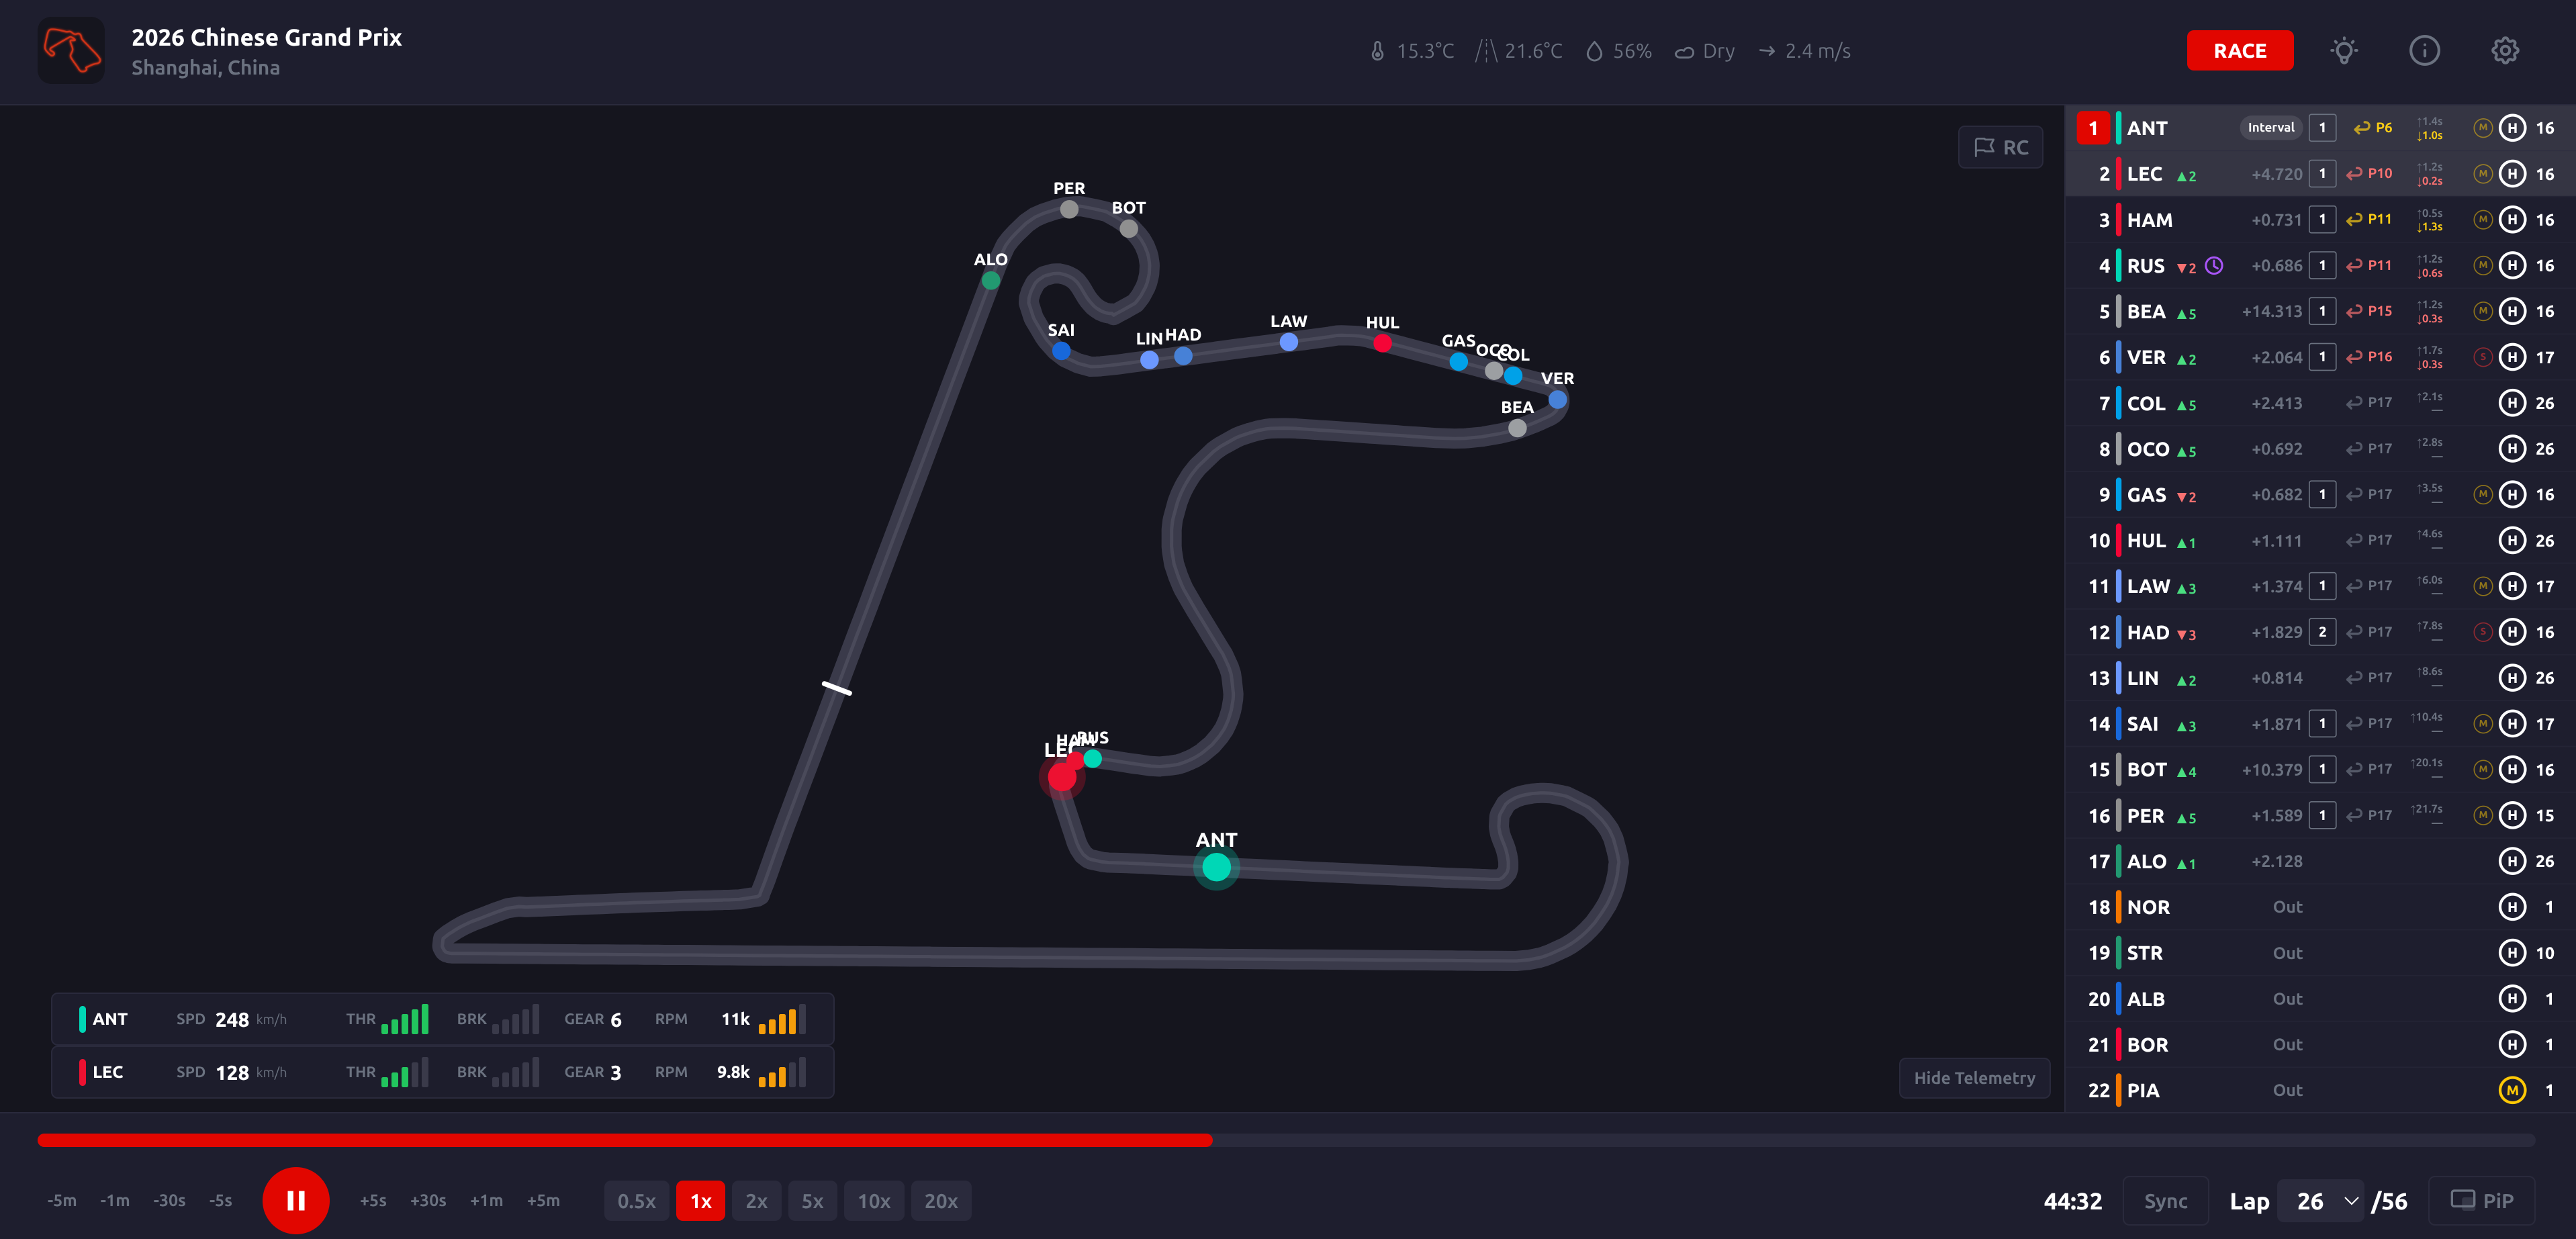Skip forward 5 minutes
The image size is (2576, 1239).
click(543, 1201)
